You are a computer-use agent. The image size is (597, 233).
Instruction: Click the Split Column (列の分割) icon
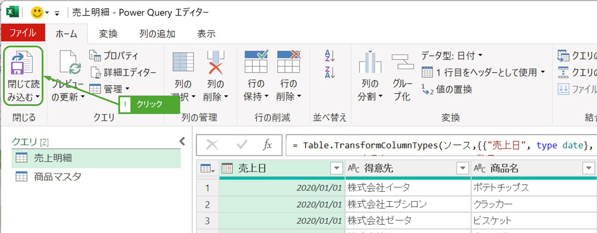point(370,63)
